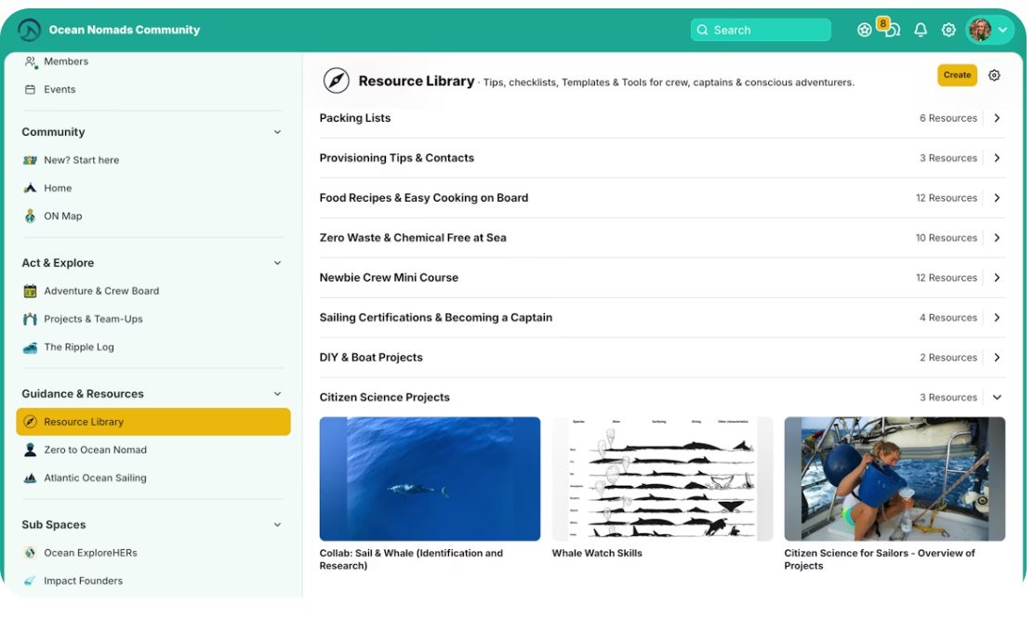
Task: Open Whale Watch Skills resource link
Action: coord(597,553)
